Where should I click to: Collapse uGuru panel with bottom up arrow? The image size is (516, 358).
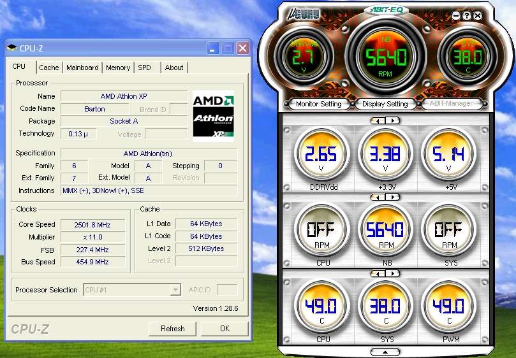(x=385, y=352)
